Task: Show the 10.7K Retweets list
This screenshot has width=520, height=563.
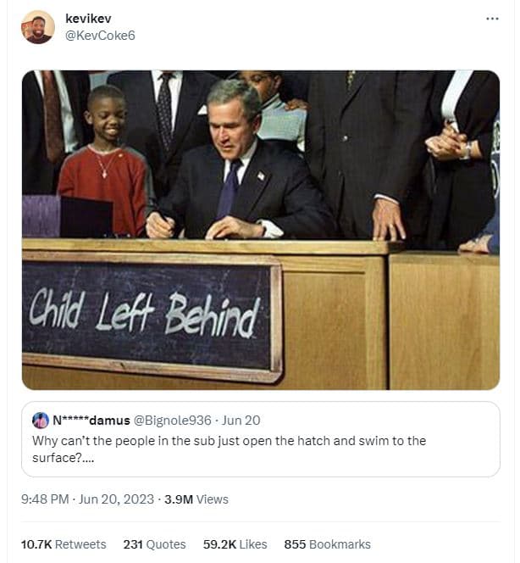Action: 64,544
